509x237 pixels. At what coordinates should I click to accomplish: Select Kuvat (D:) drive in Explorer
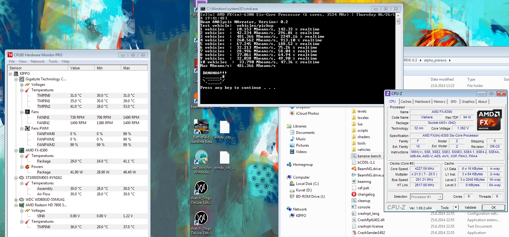click(x=301, y=190)
